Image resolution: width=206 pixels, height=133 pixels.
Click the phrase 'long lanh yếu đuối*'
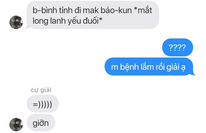coord(68,21)
